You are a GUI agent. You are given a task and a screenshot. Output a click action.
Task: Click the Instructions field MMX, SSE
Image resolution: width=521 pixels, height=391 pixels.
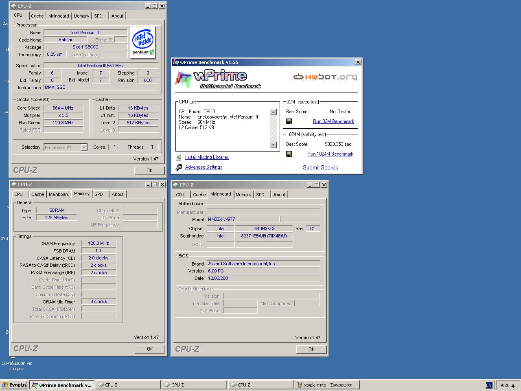tap(101, 87)
